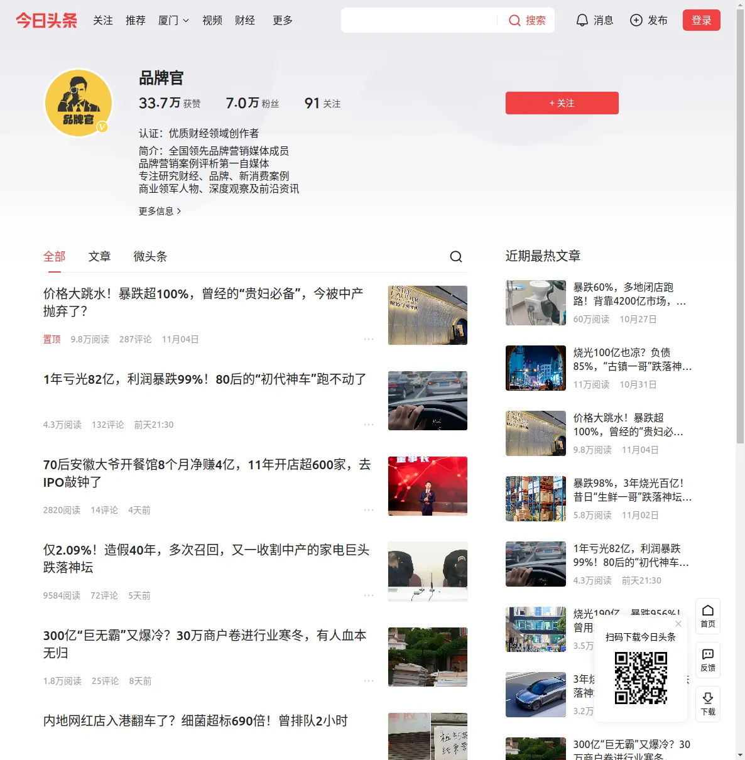This screenshot has height=760, width=745.
Task: Click the red + 关注 follow button
Action: [562, 103]
